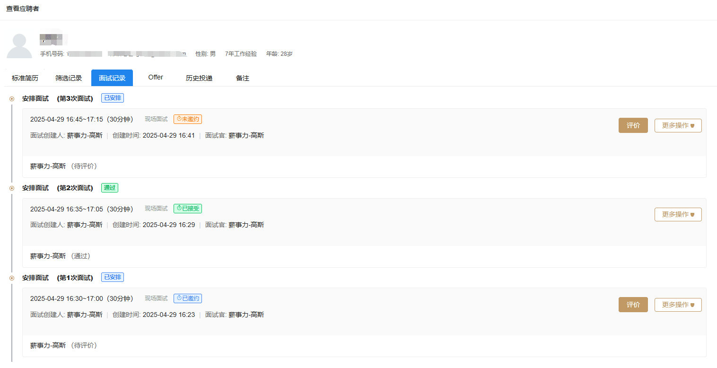Viewport: 717px width, 368px height.
Task: Open the 标准简历 tab
Action: pyautogui.click(x=25, y=78)
